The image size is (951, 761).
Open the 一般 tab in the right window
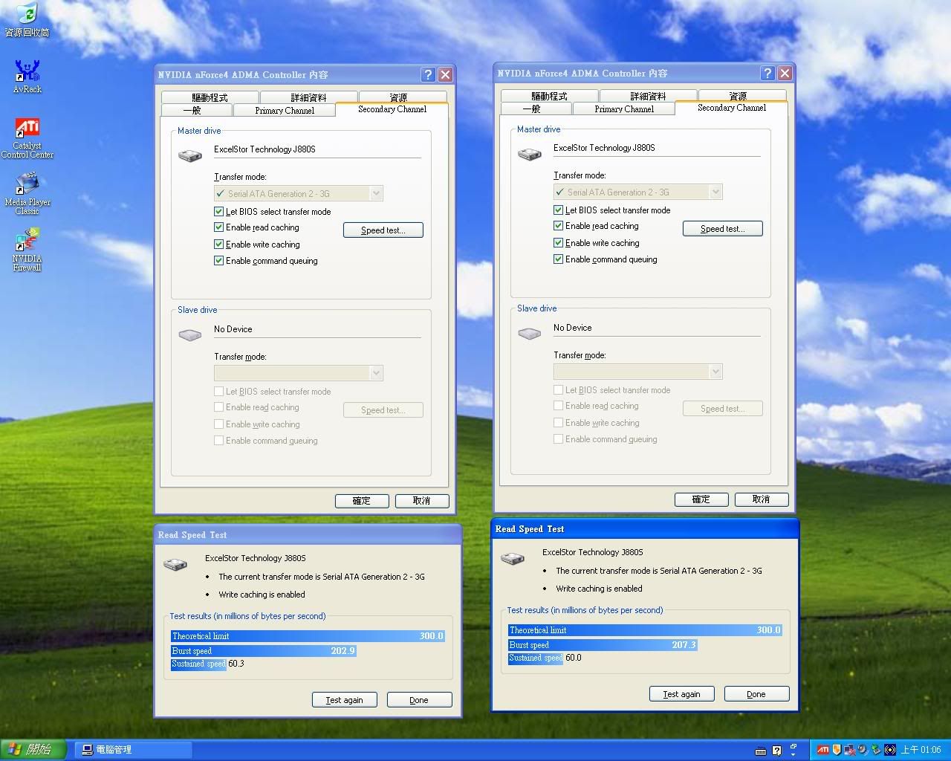tap(535, 109)
